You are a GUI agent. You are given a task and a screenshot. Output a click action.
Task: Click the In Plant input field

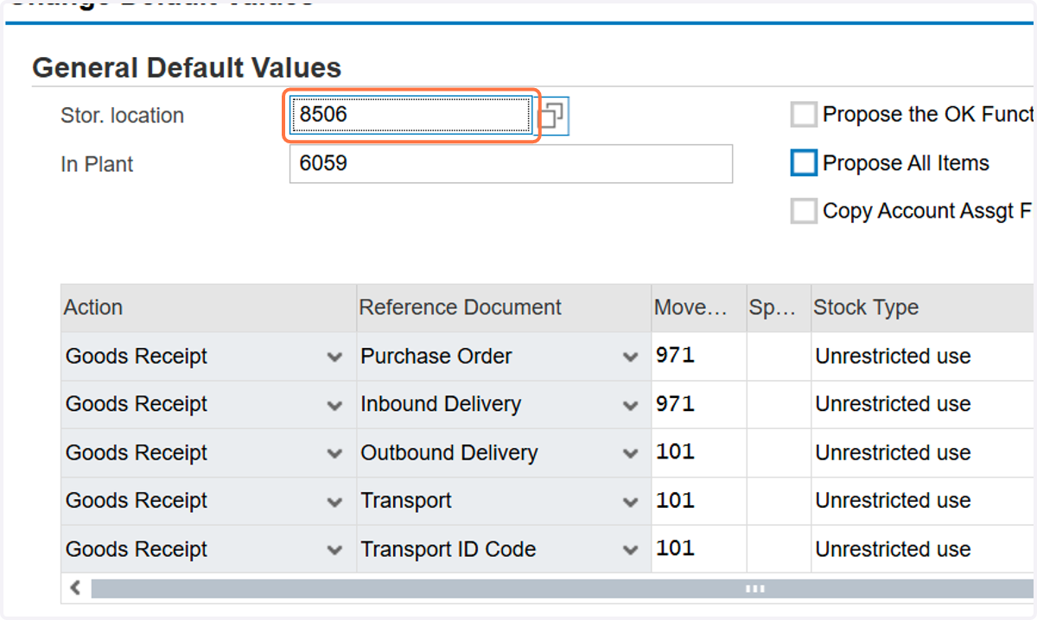pyautogui.click(x=511, y=163)
